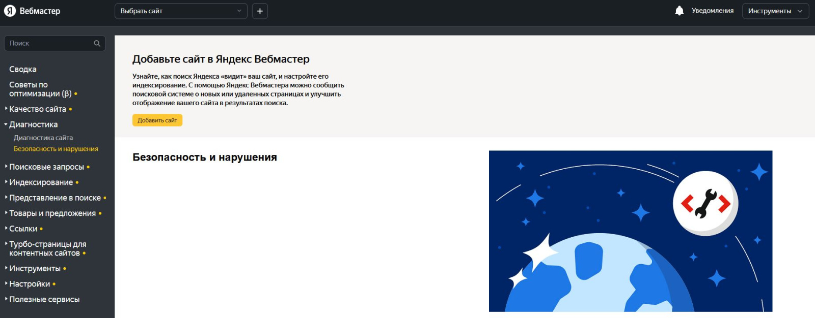Viewport: 815px width, 318px height.
Task: Click the plus button to add site
Action: click(260, 11)
